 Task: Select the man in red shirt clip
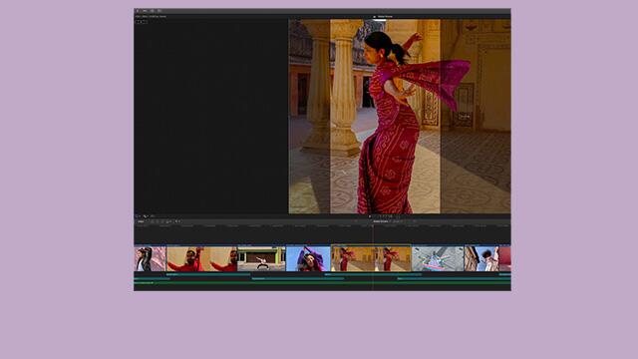[201, 258]
